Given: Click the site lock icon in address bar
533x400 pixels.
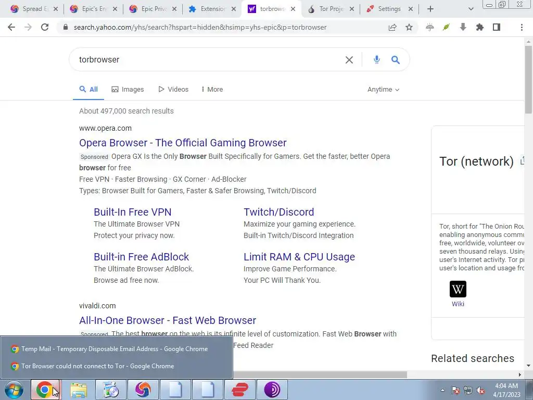Looking at the screenshot, I should point(66,27).
